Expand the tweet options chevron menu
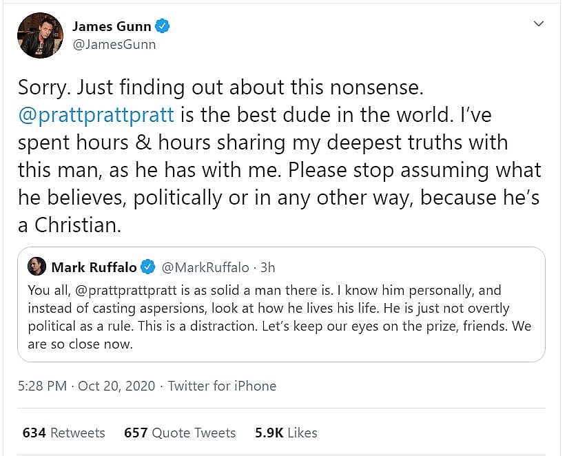567x456 pixels. pyautogui.click(x=539, y=24)
